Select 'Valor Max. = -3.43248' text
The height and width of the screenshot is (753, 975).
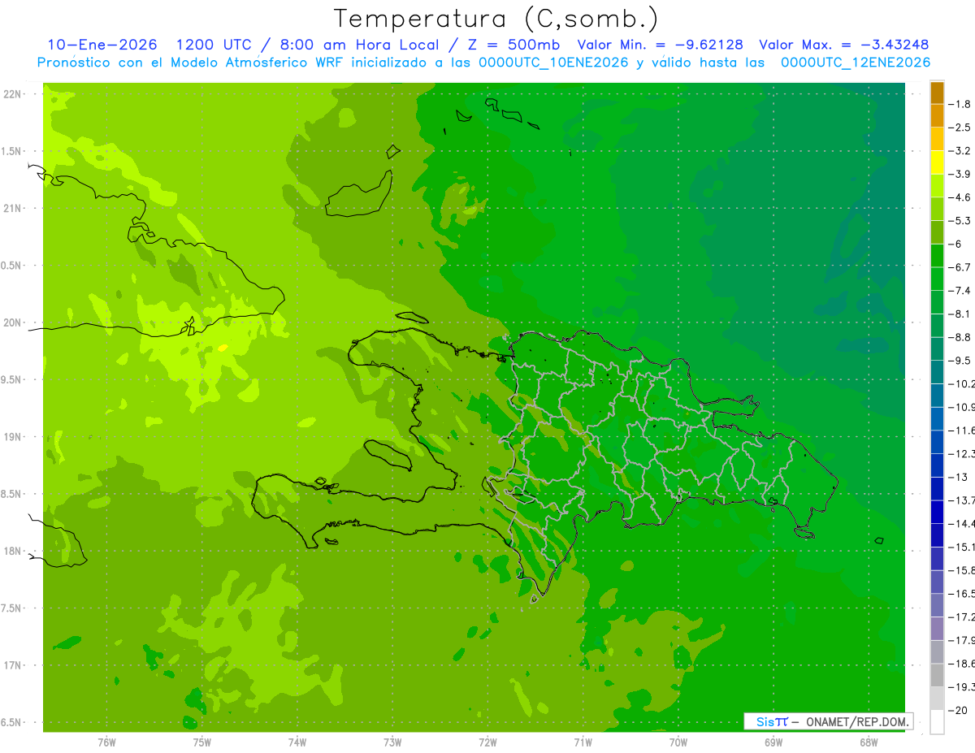(843, 45)
